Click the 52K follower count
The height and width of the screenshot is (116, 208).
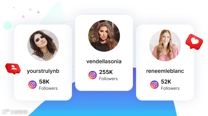click(166, 82)
